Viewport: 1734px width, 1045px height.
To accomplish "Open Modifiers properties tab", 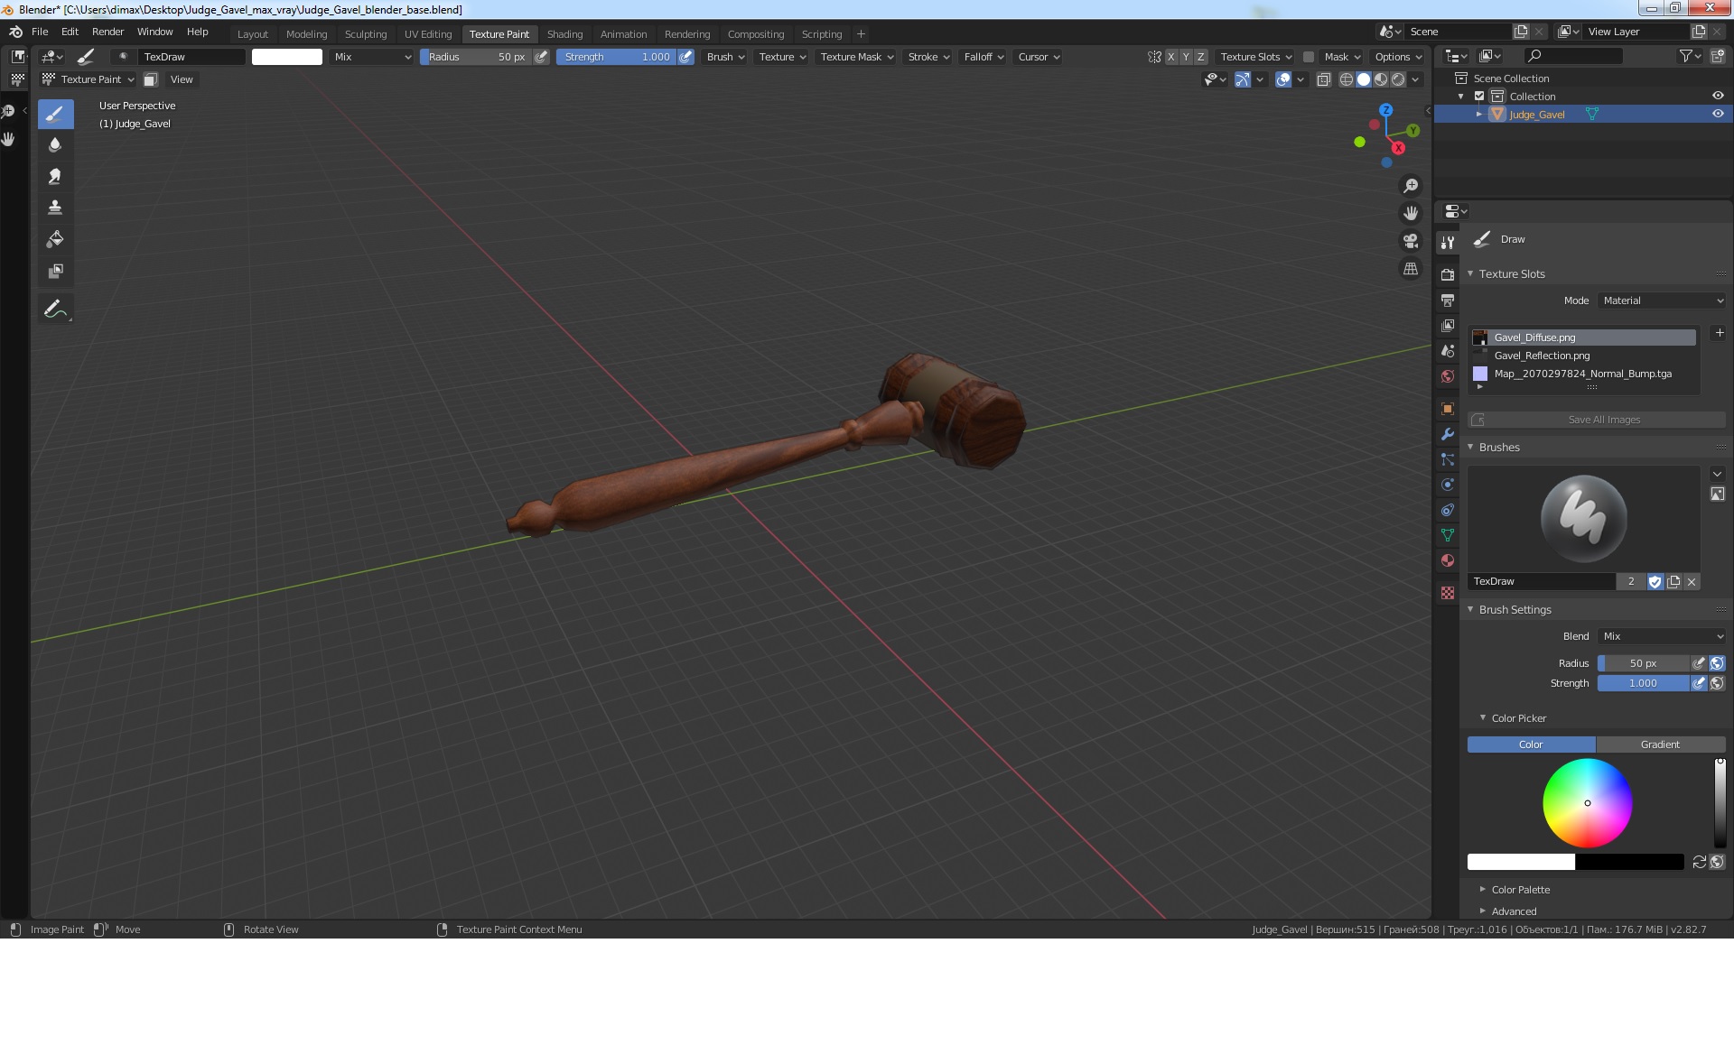I will [x=1448, y=434].
